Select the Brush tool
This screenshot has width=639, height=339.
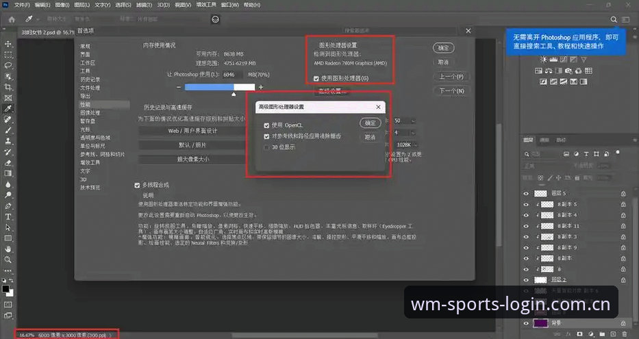(x=8, y=130)
